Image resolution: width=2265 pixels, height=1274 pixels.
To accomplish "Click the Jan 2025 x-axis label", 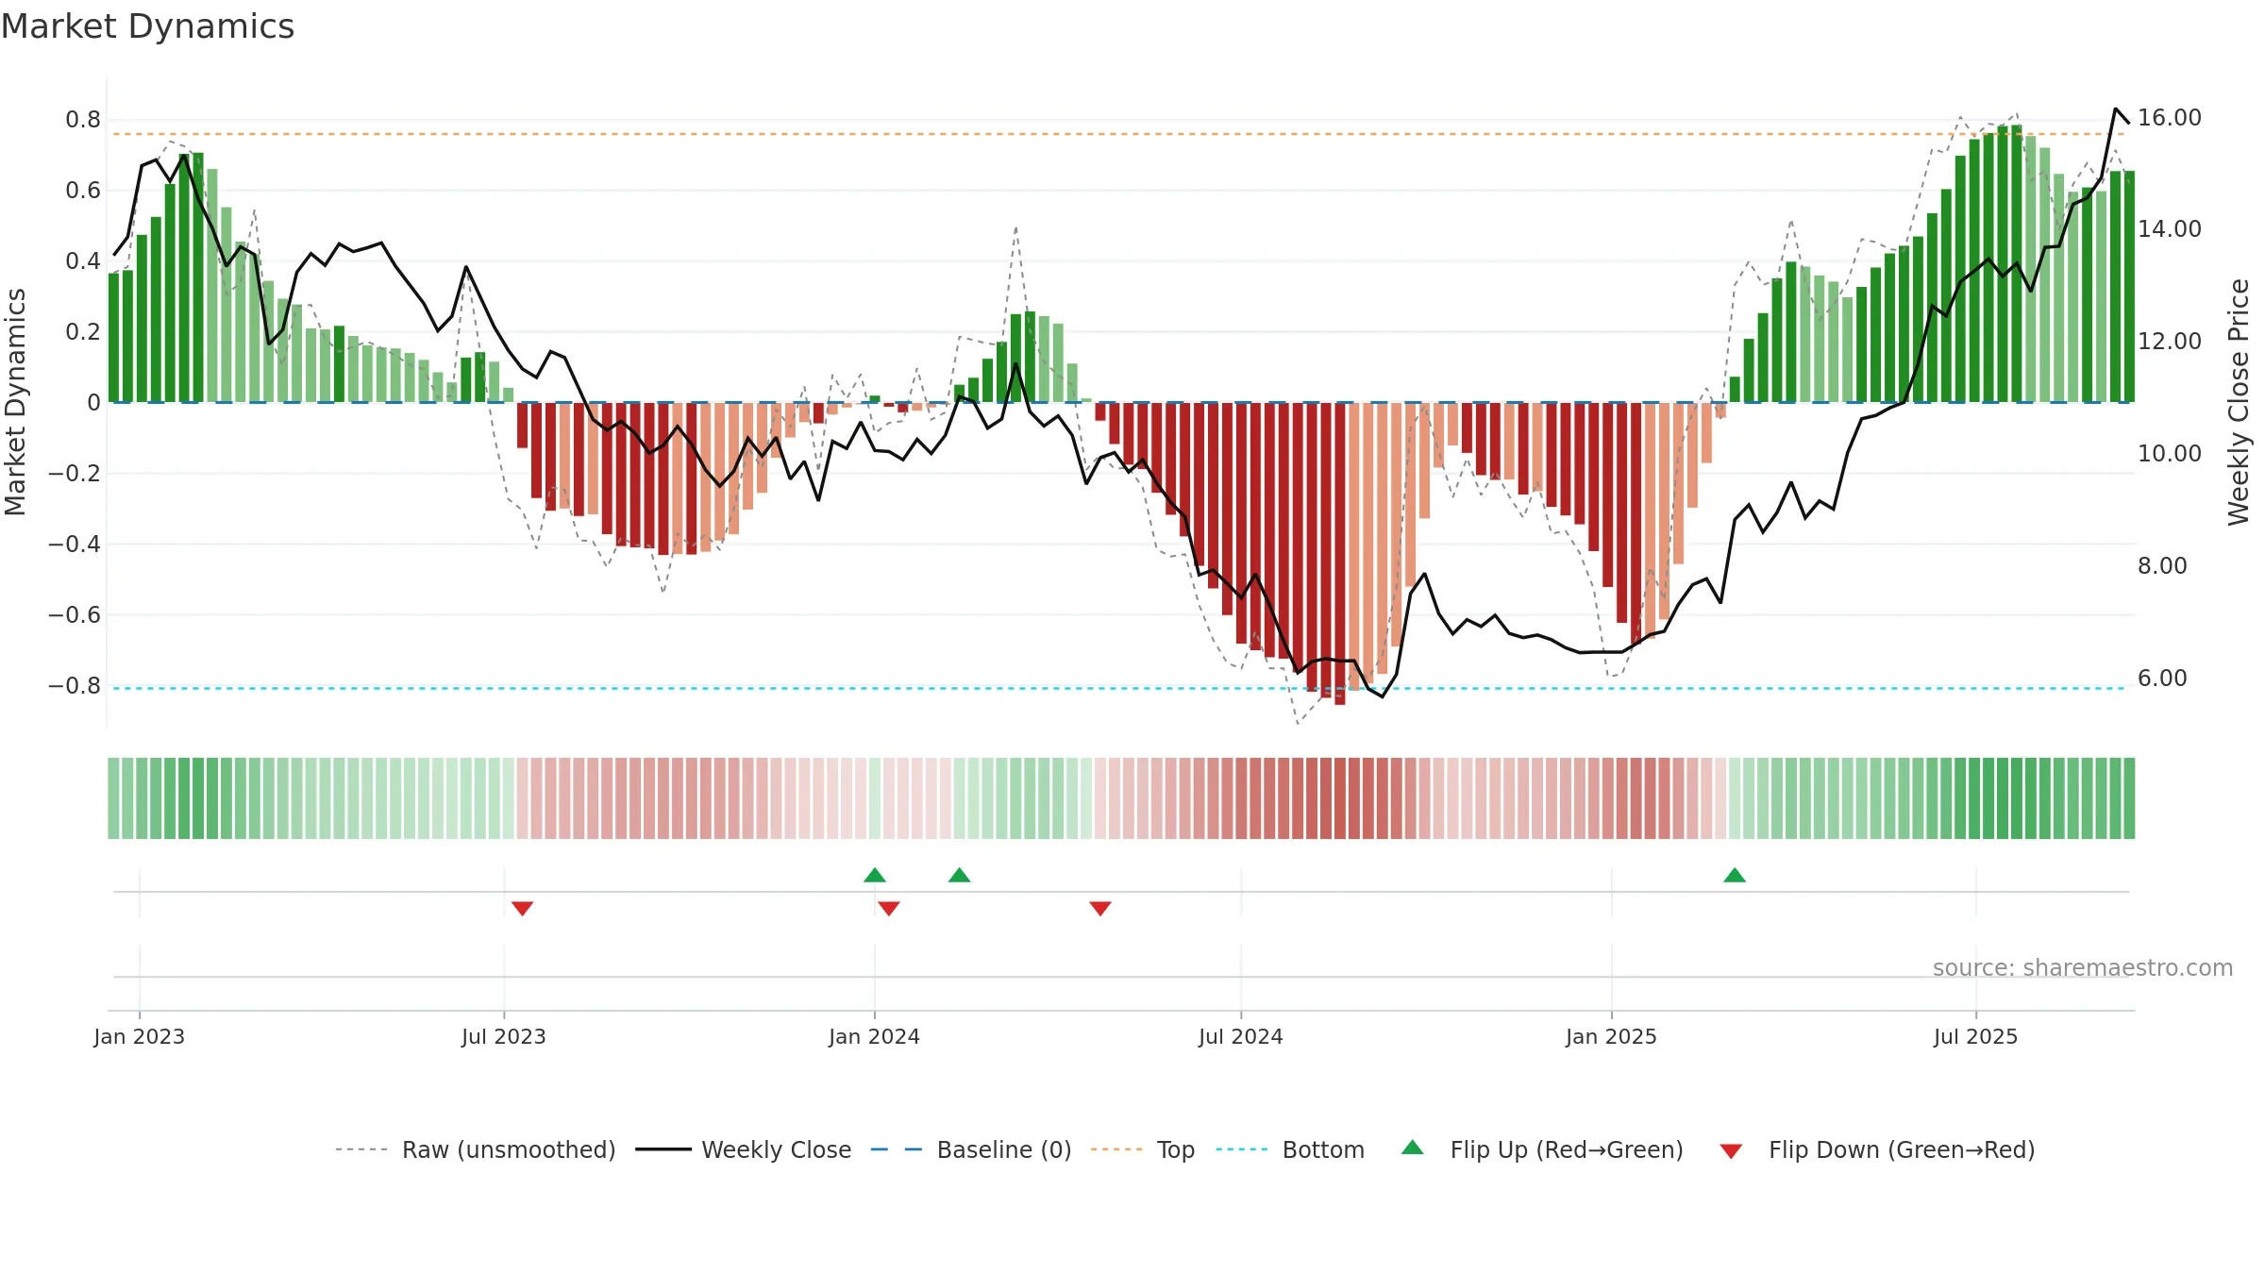I will (x=1612, y=1036).
